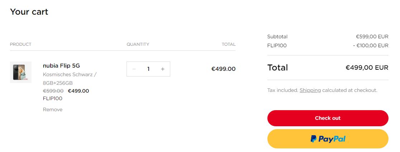The height and width of the screenshot is (152, 400).
Task: Remove the nubia Flip 5G from cart
Action: click(x=53, y=109)
